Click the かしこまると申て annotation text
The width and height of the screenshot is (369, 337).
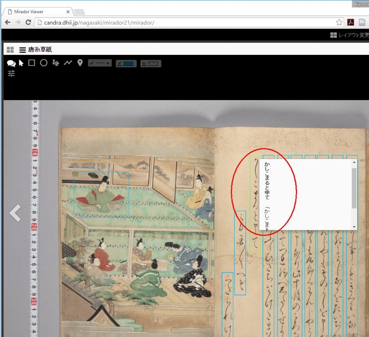pyautogui.click(x=267, y=181)
